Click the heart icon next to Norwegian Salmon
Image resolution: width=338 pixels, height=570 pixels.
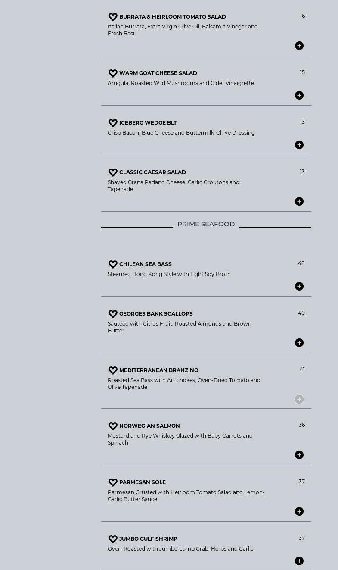(x=113, y=426)
